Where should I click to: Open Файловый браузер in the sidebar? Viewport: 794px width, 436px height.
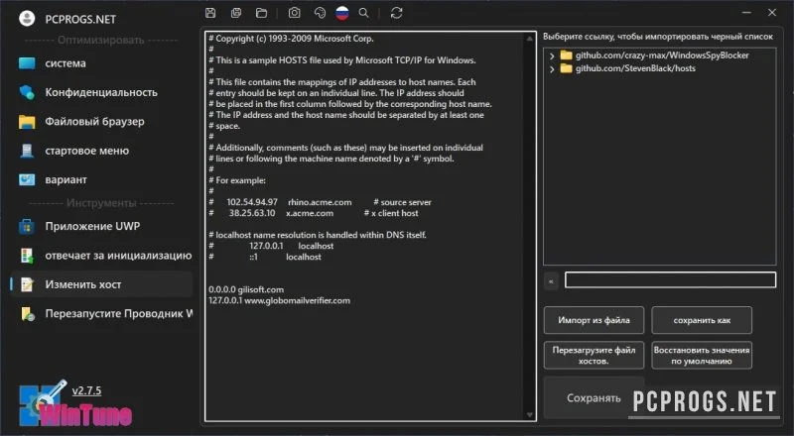click(x=101, y=122)
